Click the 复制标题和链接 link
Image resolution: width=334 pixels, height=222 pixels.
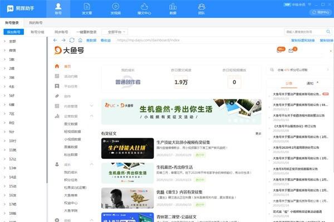coord(303,41)
